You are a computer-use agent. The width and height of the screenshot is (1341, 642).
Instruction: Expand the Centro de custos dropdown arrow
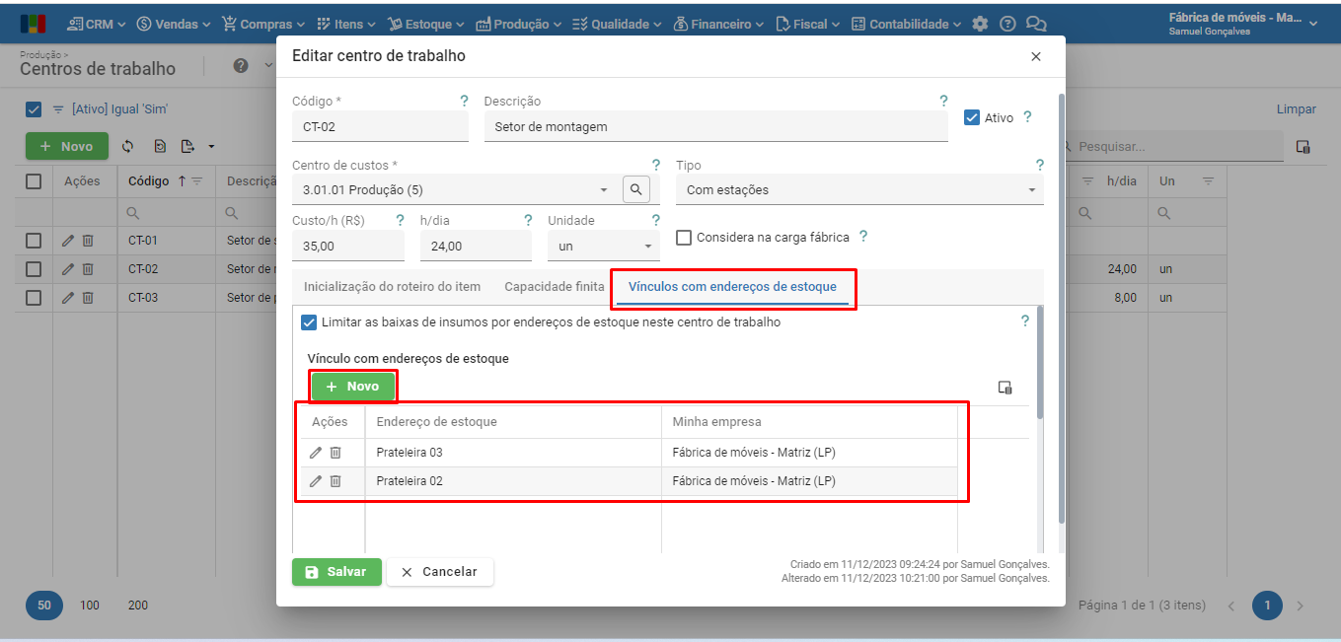coord(604,189)
